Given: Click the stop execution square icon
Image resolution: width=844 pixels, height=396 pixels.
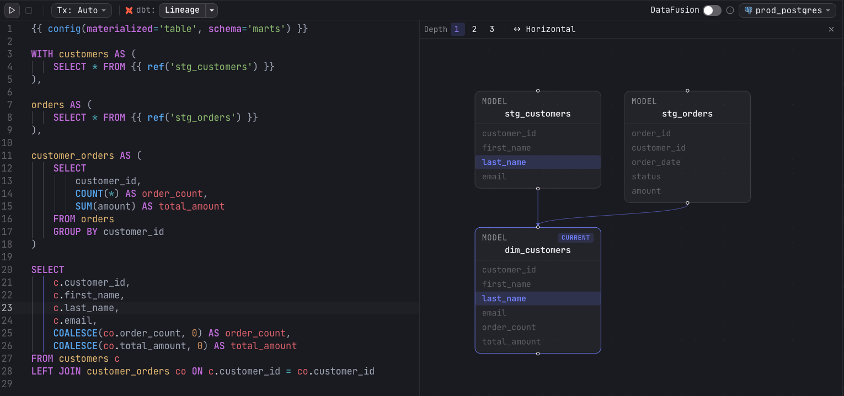Looking at the screenshot, I should (29, 10).
